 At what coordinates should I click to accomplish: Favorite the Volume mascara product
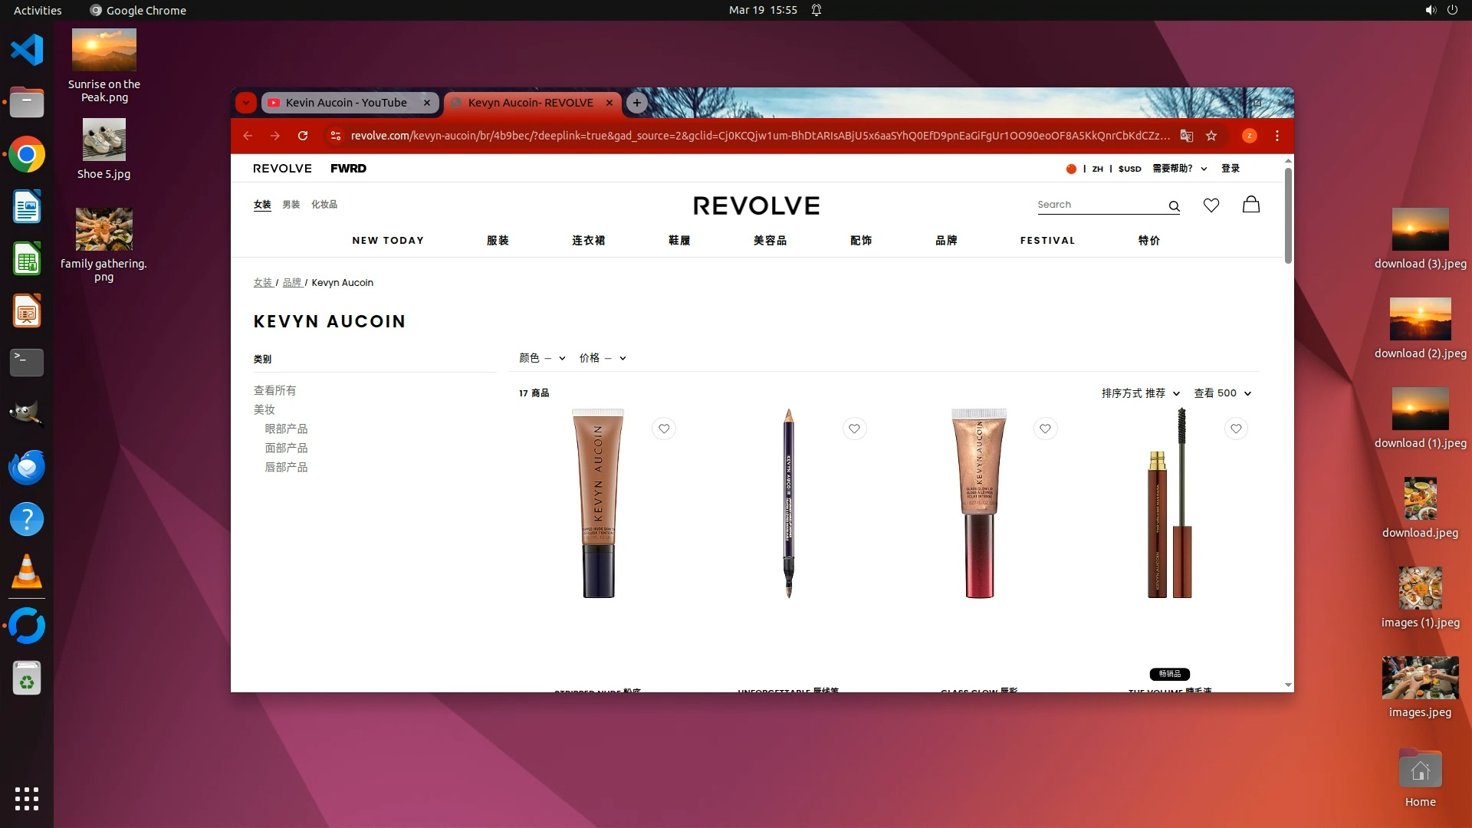[x=1236, y=429]
